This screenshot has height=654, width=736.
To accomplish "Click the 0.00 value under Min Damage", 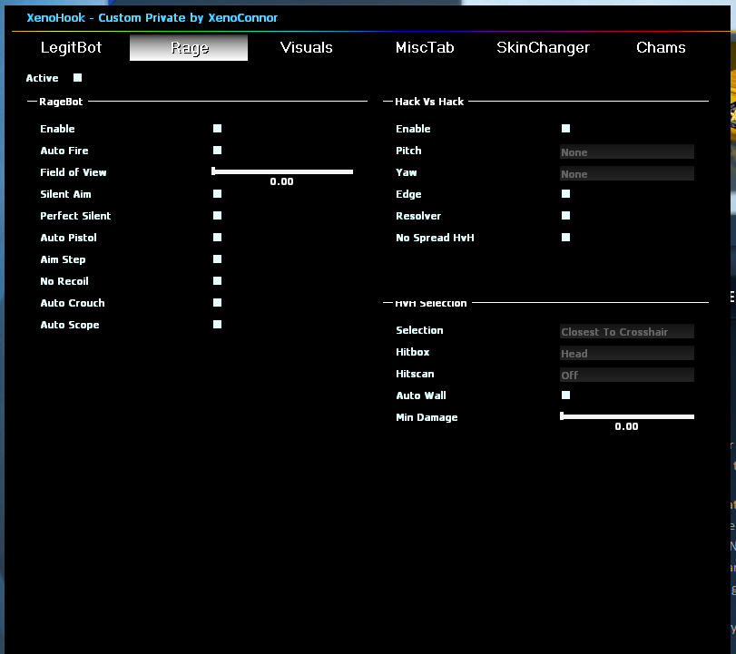I will (626, 426).
